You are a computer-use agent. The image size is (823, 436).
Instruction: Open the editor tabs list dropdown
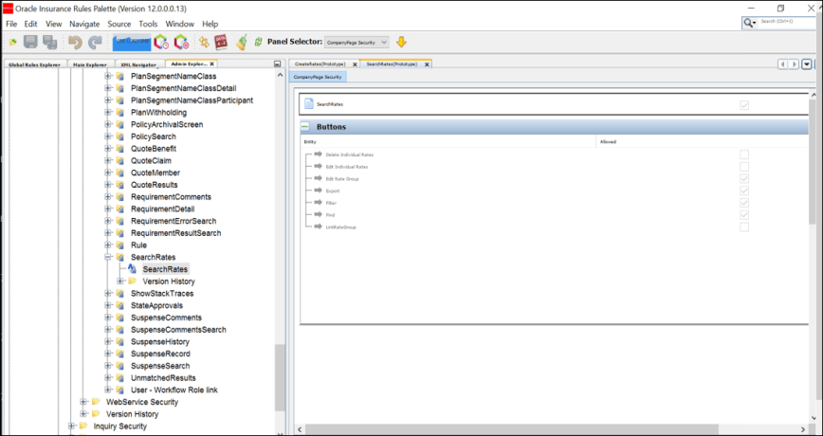tap(807, 64)
